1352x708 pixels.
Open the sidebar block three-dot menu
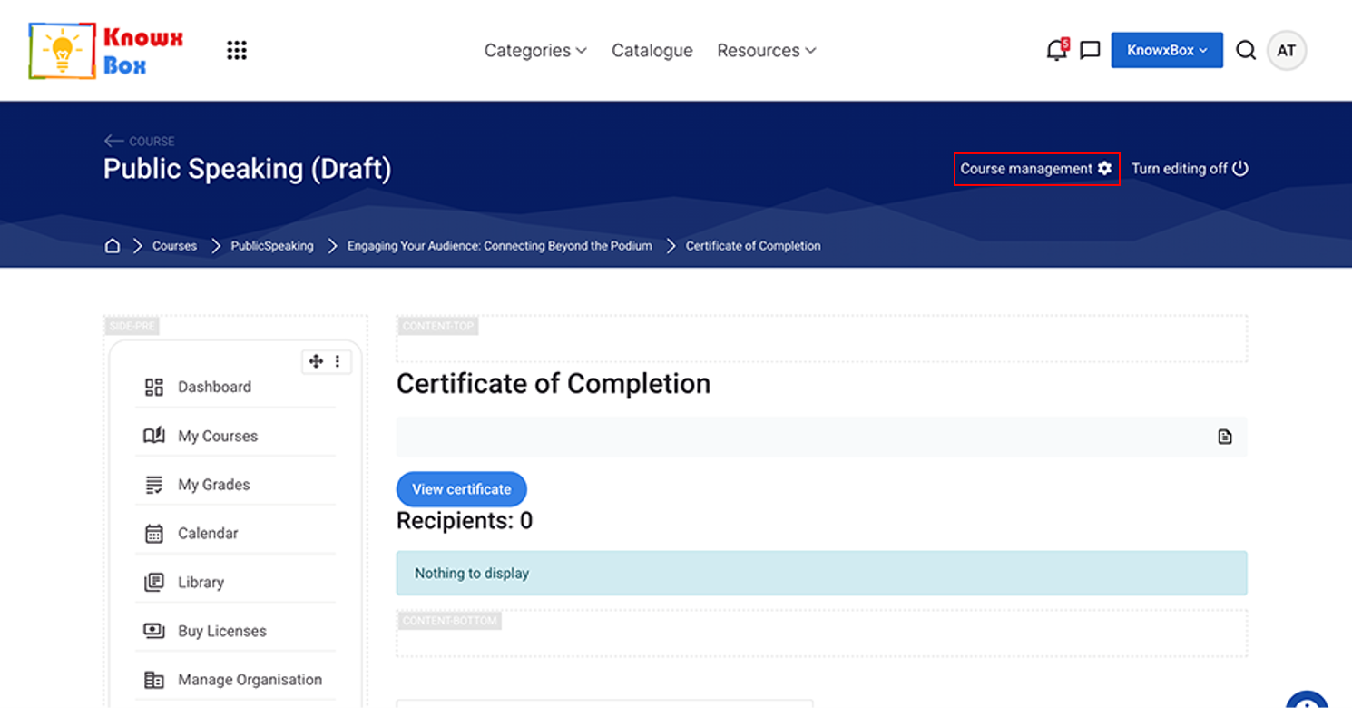coord(338,361)
